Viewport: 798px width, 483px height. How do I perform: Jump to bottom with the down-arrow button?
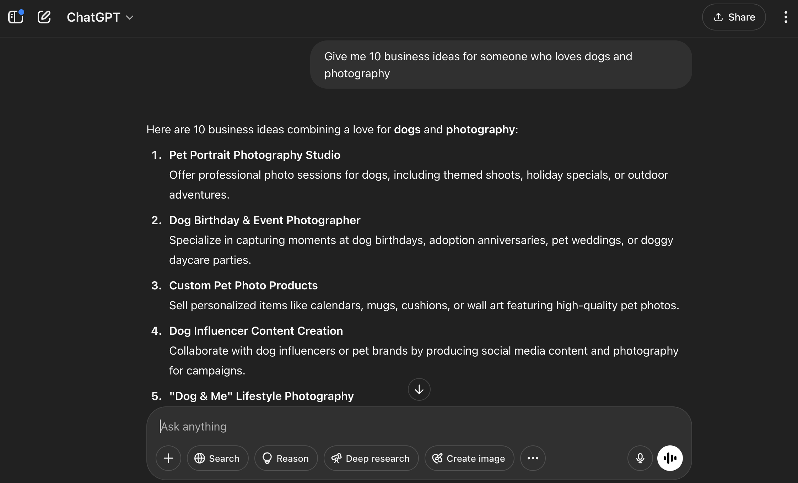point(419,389)
